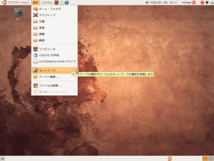Click the dark network status tray icon
This screenshot has height=161, width=214.
(207, 3)
